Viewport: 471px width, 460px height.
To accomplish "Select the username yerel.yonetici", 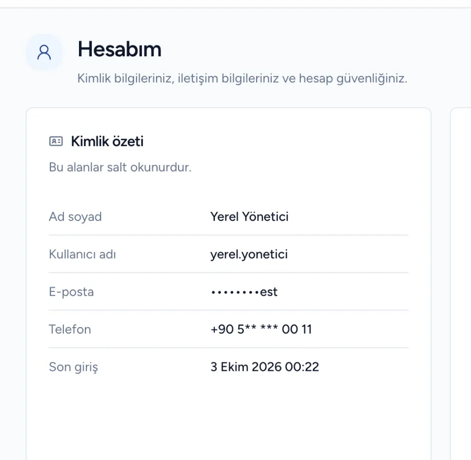I will click(249, 254).
